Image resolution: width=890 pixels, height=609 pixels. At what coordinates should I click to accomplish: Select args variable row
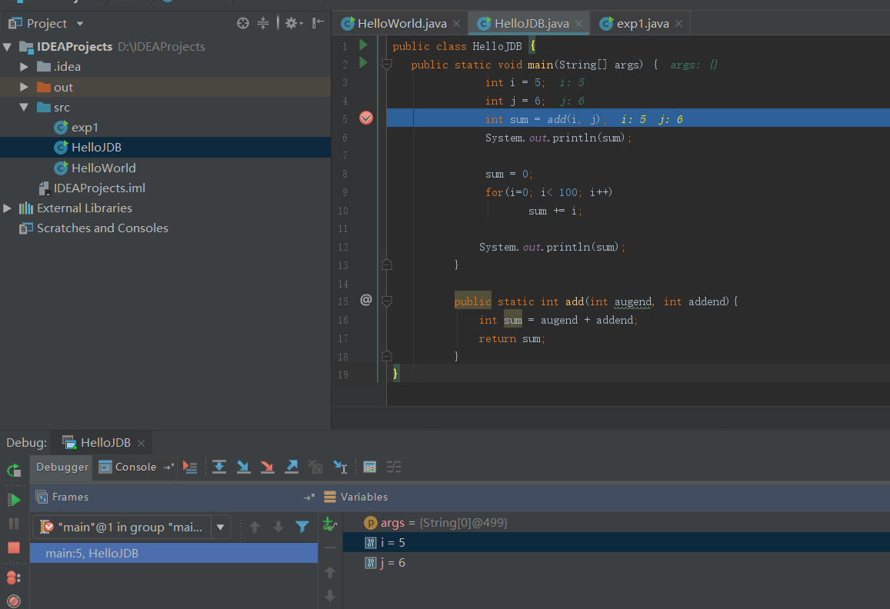tap(616, 523)
